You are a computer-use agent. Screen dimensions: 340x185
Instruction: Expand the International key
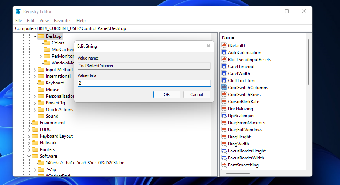tap(35, 77)
